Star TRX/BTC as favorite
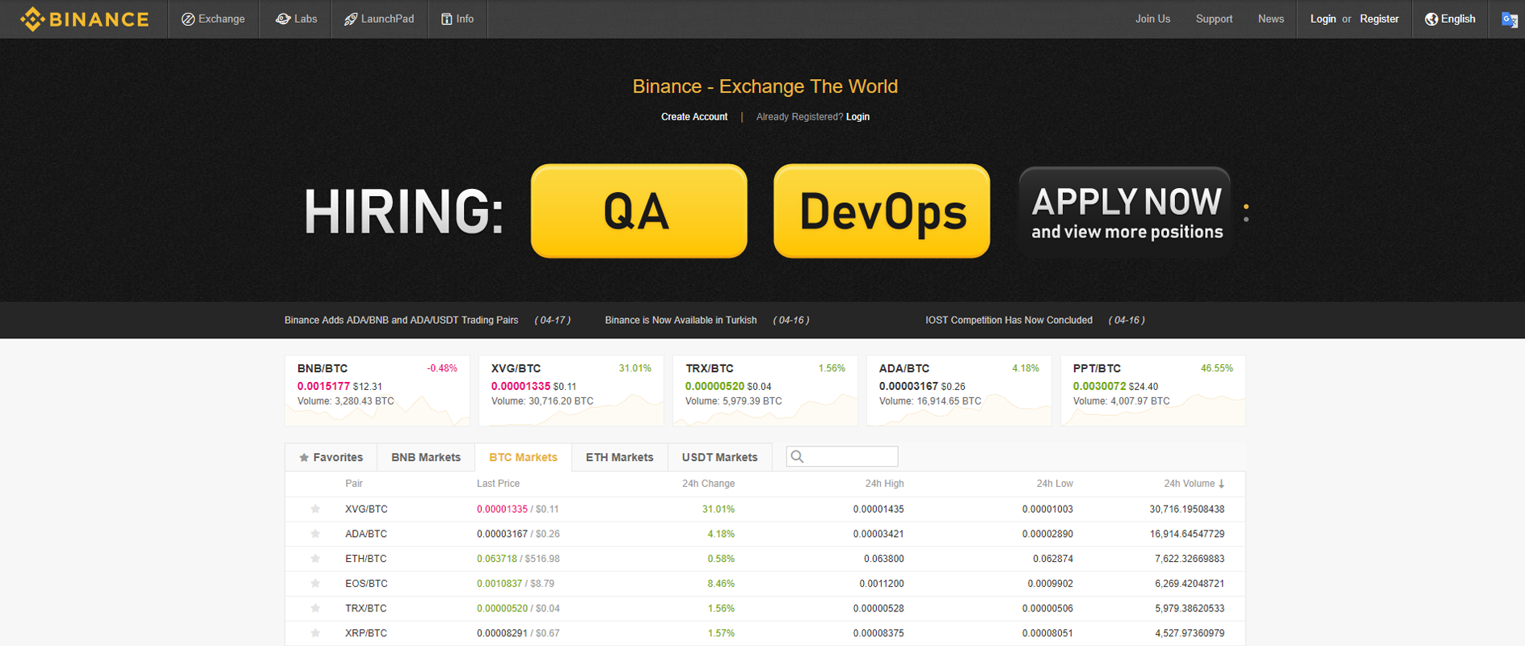 315,608
